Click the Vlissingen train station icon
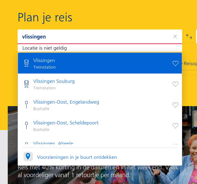This screenshot has height=184, width=197. pos(27,63)
